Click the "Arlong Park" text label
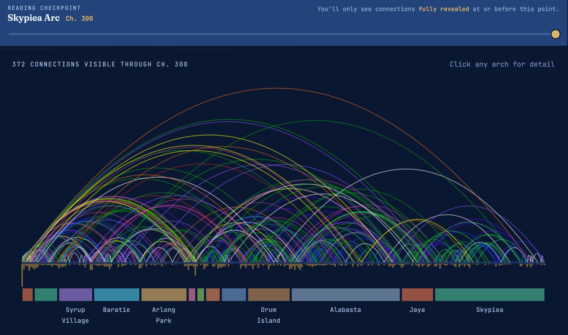Image resolution: width=568 pixels, height=335 pixels. [164, 315]
